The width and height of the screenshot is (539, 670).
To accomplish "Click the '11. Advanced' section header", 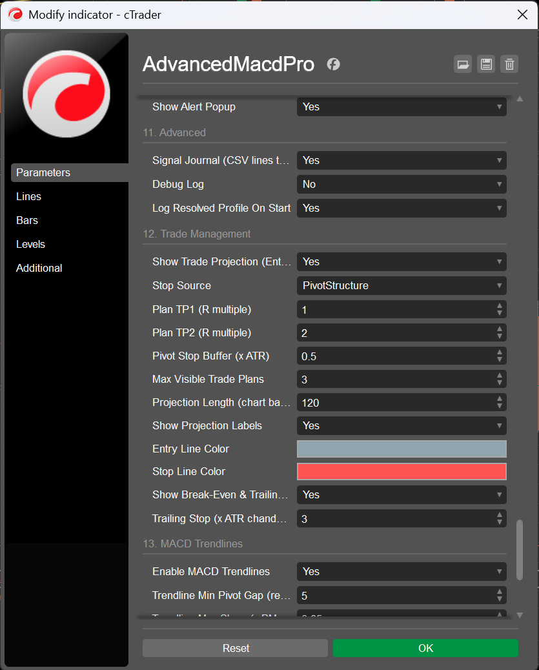I will tap(174, 133).
